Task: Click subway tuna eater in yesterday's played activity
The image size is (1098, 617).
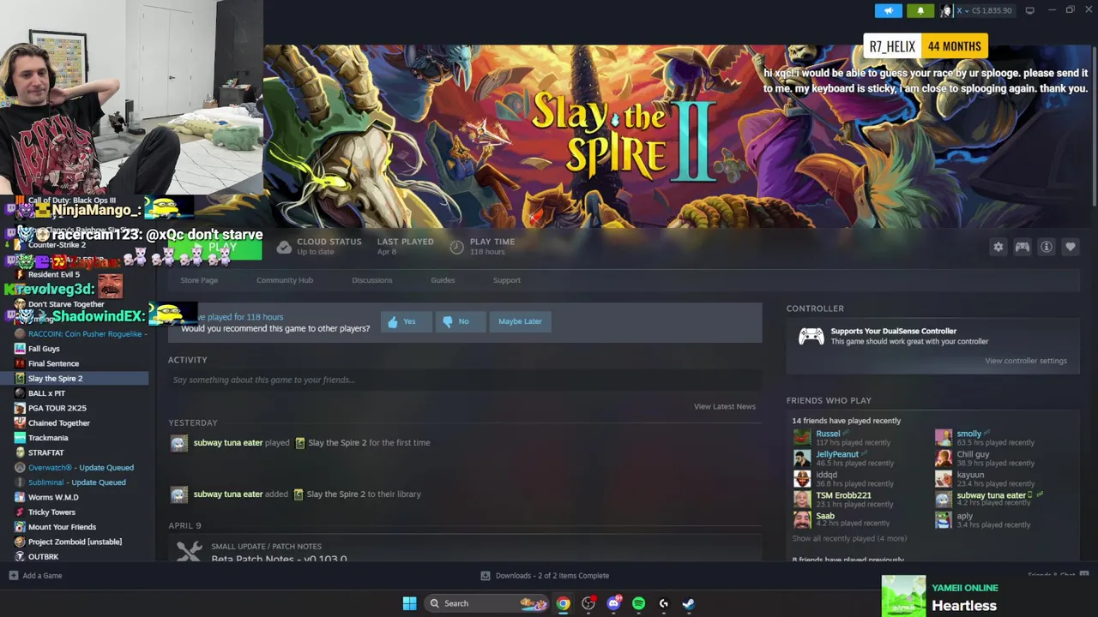Action: 228,443
